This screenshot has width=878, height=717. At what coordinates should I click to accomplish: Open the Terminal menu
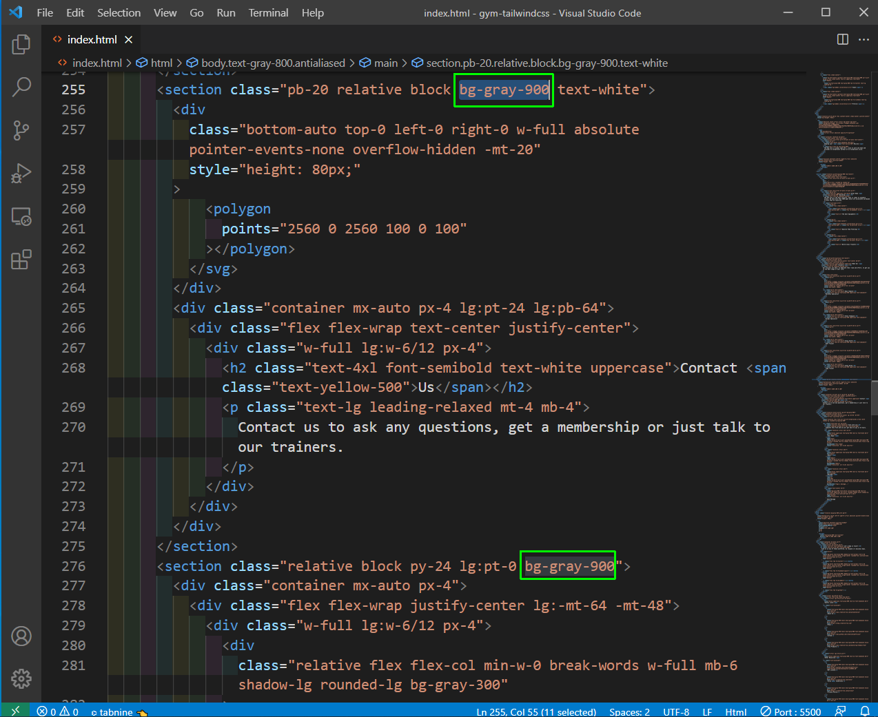(x=268, y=12)
